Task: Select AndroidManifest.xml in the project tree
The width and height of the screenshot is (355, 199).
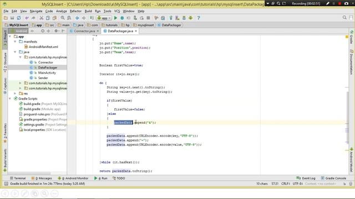Action: click(x=41, y=46)
